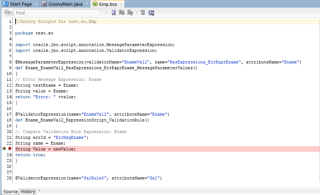This screenshot has height=195, width=320.
Task: Select the Emp.bcs tab
Action: pyautogui.click(x=108, y=4)
